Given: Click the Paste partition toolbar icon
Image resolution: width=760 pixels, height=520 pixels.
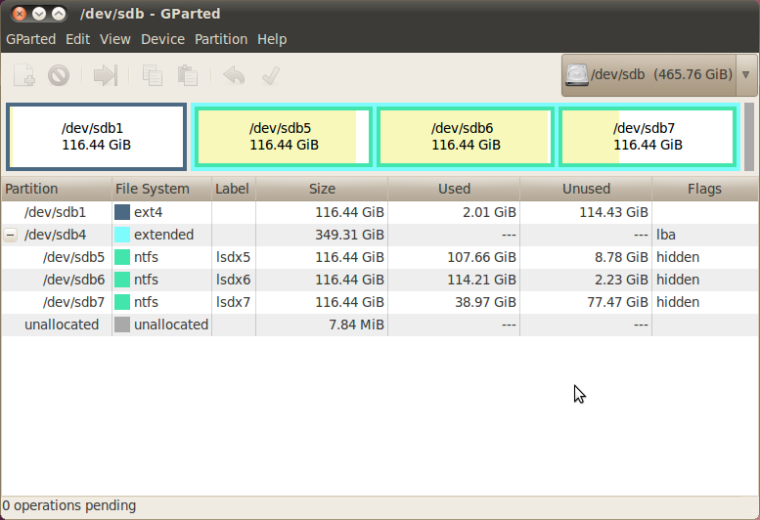Looking at the screenshot, I should coord(188,75).
